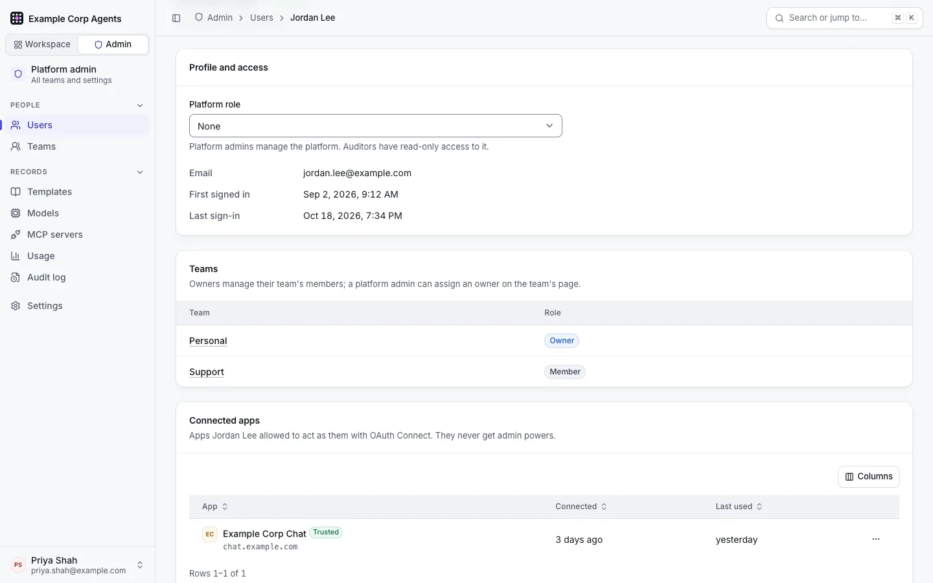This screenshot has height=583, width=933.
Task: Go to Users in the breadcrumb
Action: click(262, 17)
